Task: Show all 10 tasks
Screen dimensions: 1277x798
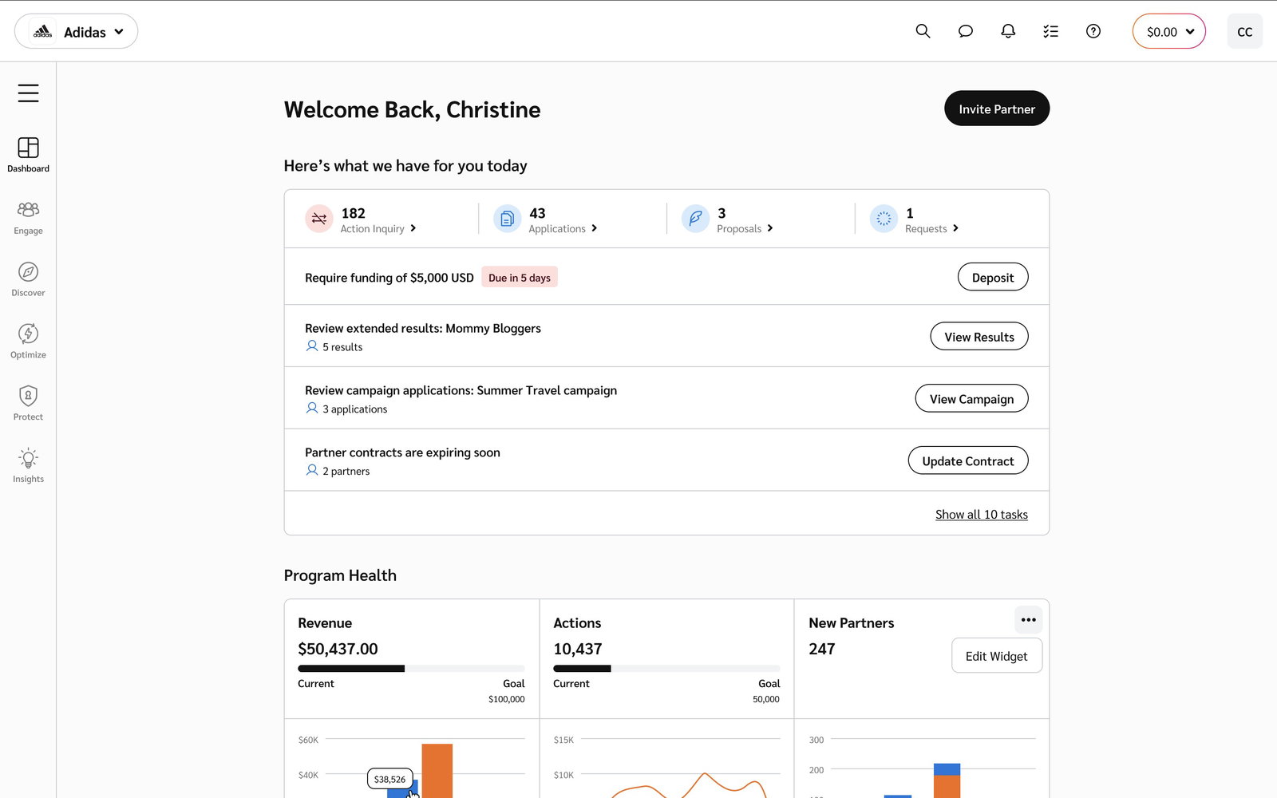Action: pos(982,514)
